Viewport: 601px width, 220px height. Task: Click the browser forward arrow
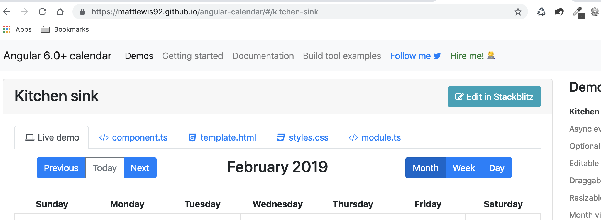tap(25, 12)
